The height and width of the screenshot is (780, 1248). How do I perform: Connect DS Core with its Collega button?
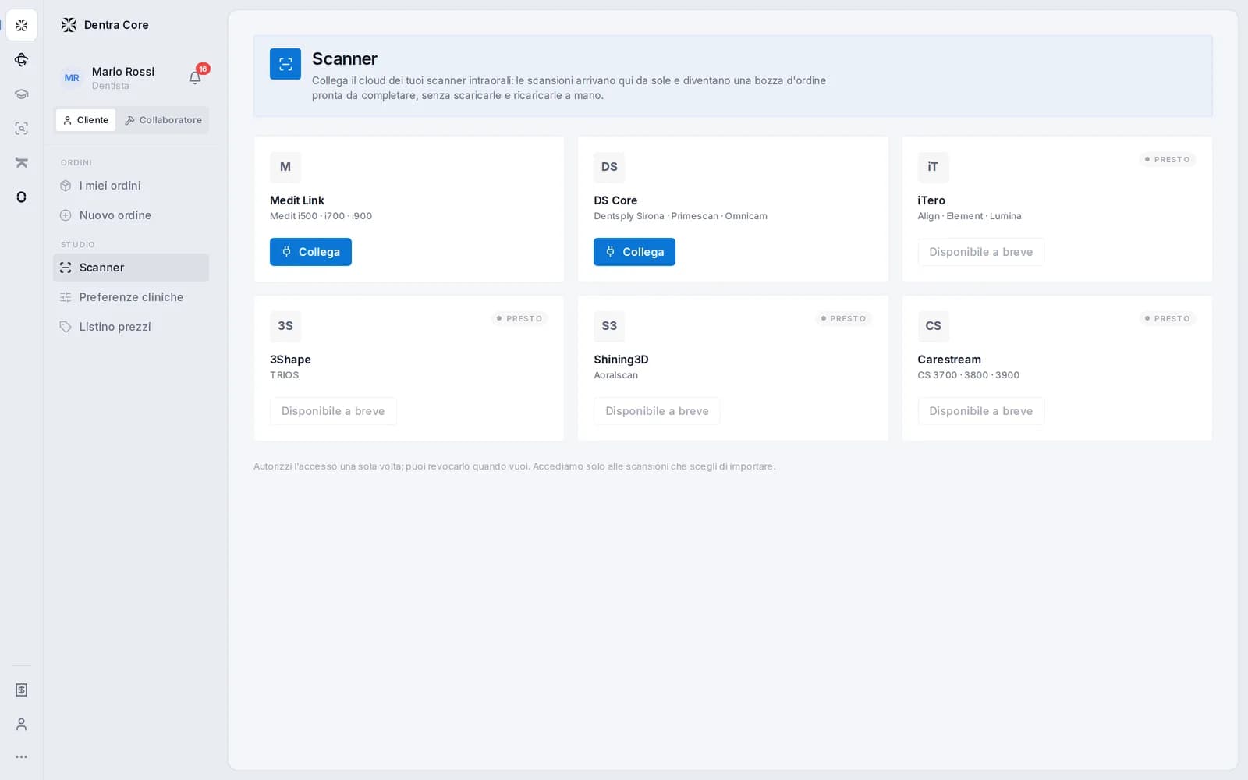click(x=634, y=252)
